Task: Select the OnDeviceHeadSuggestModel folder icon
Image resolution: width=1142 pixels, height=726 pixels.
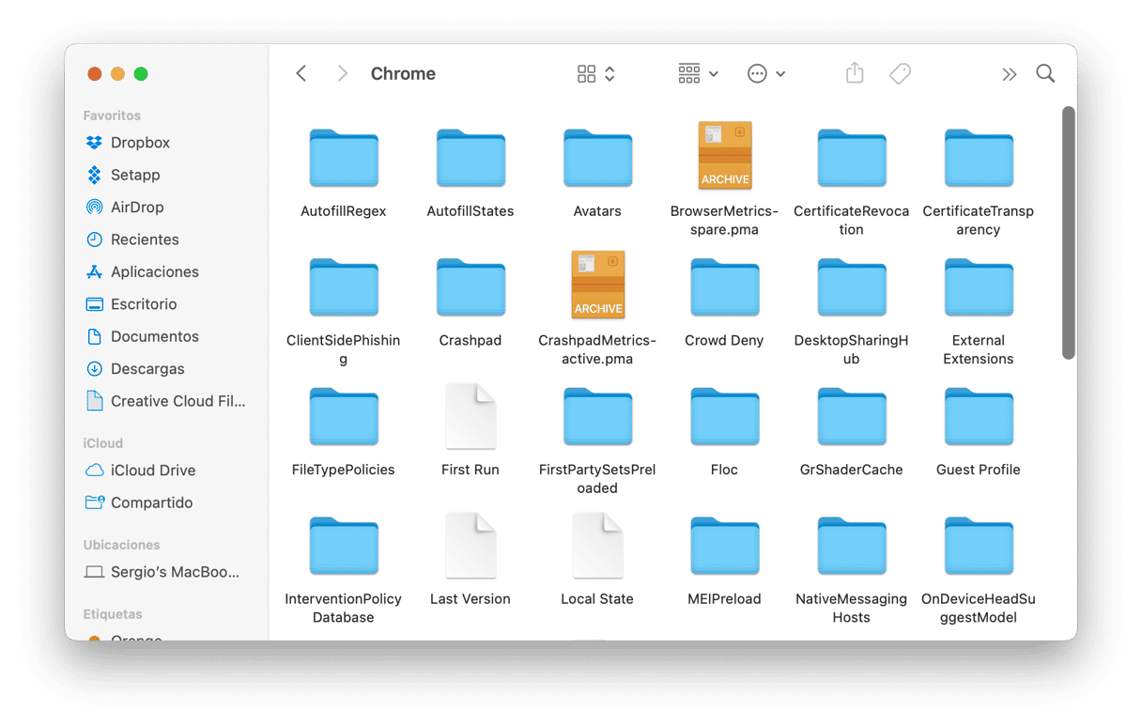Action: [979, 545]
